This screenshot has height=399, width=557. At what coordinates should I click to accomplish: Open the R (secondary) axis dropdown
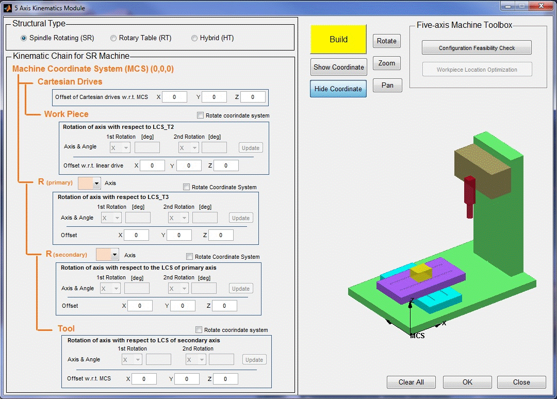(x=107, y=255)
